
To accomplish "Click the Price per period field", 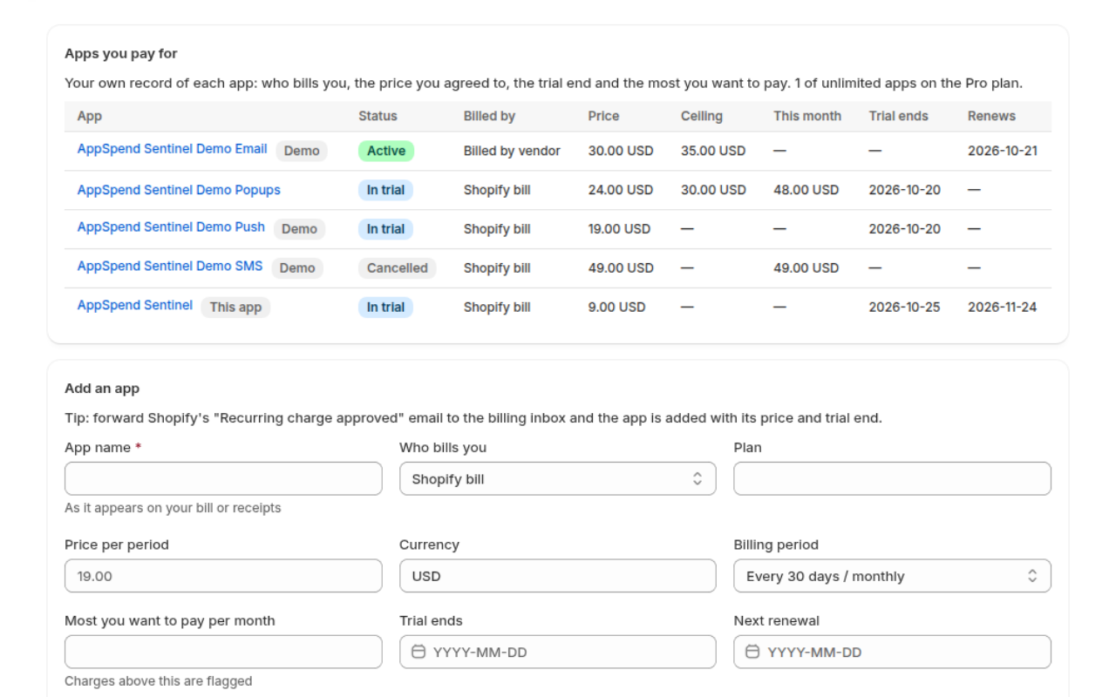I will (x=223, y=576).
